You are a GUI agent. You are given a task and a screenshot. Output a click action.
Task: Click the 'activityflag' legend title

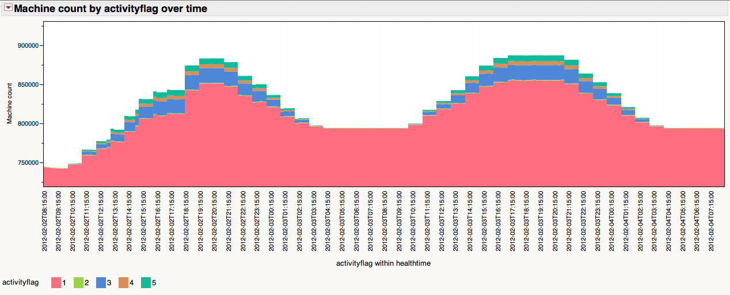[21, 282]
